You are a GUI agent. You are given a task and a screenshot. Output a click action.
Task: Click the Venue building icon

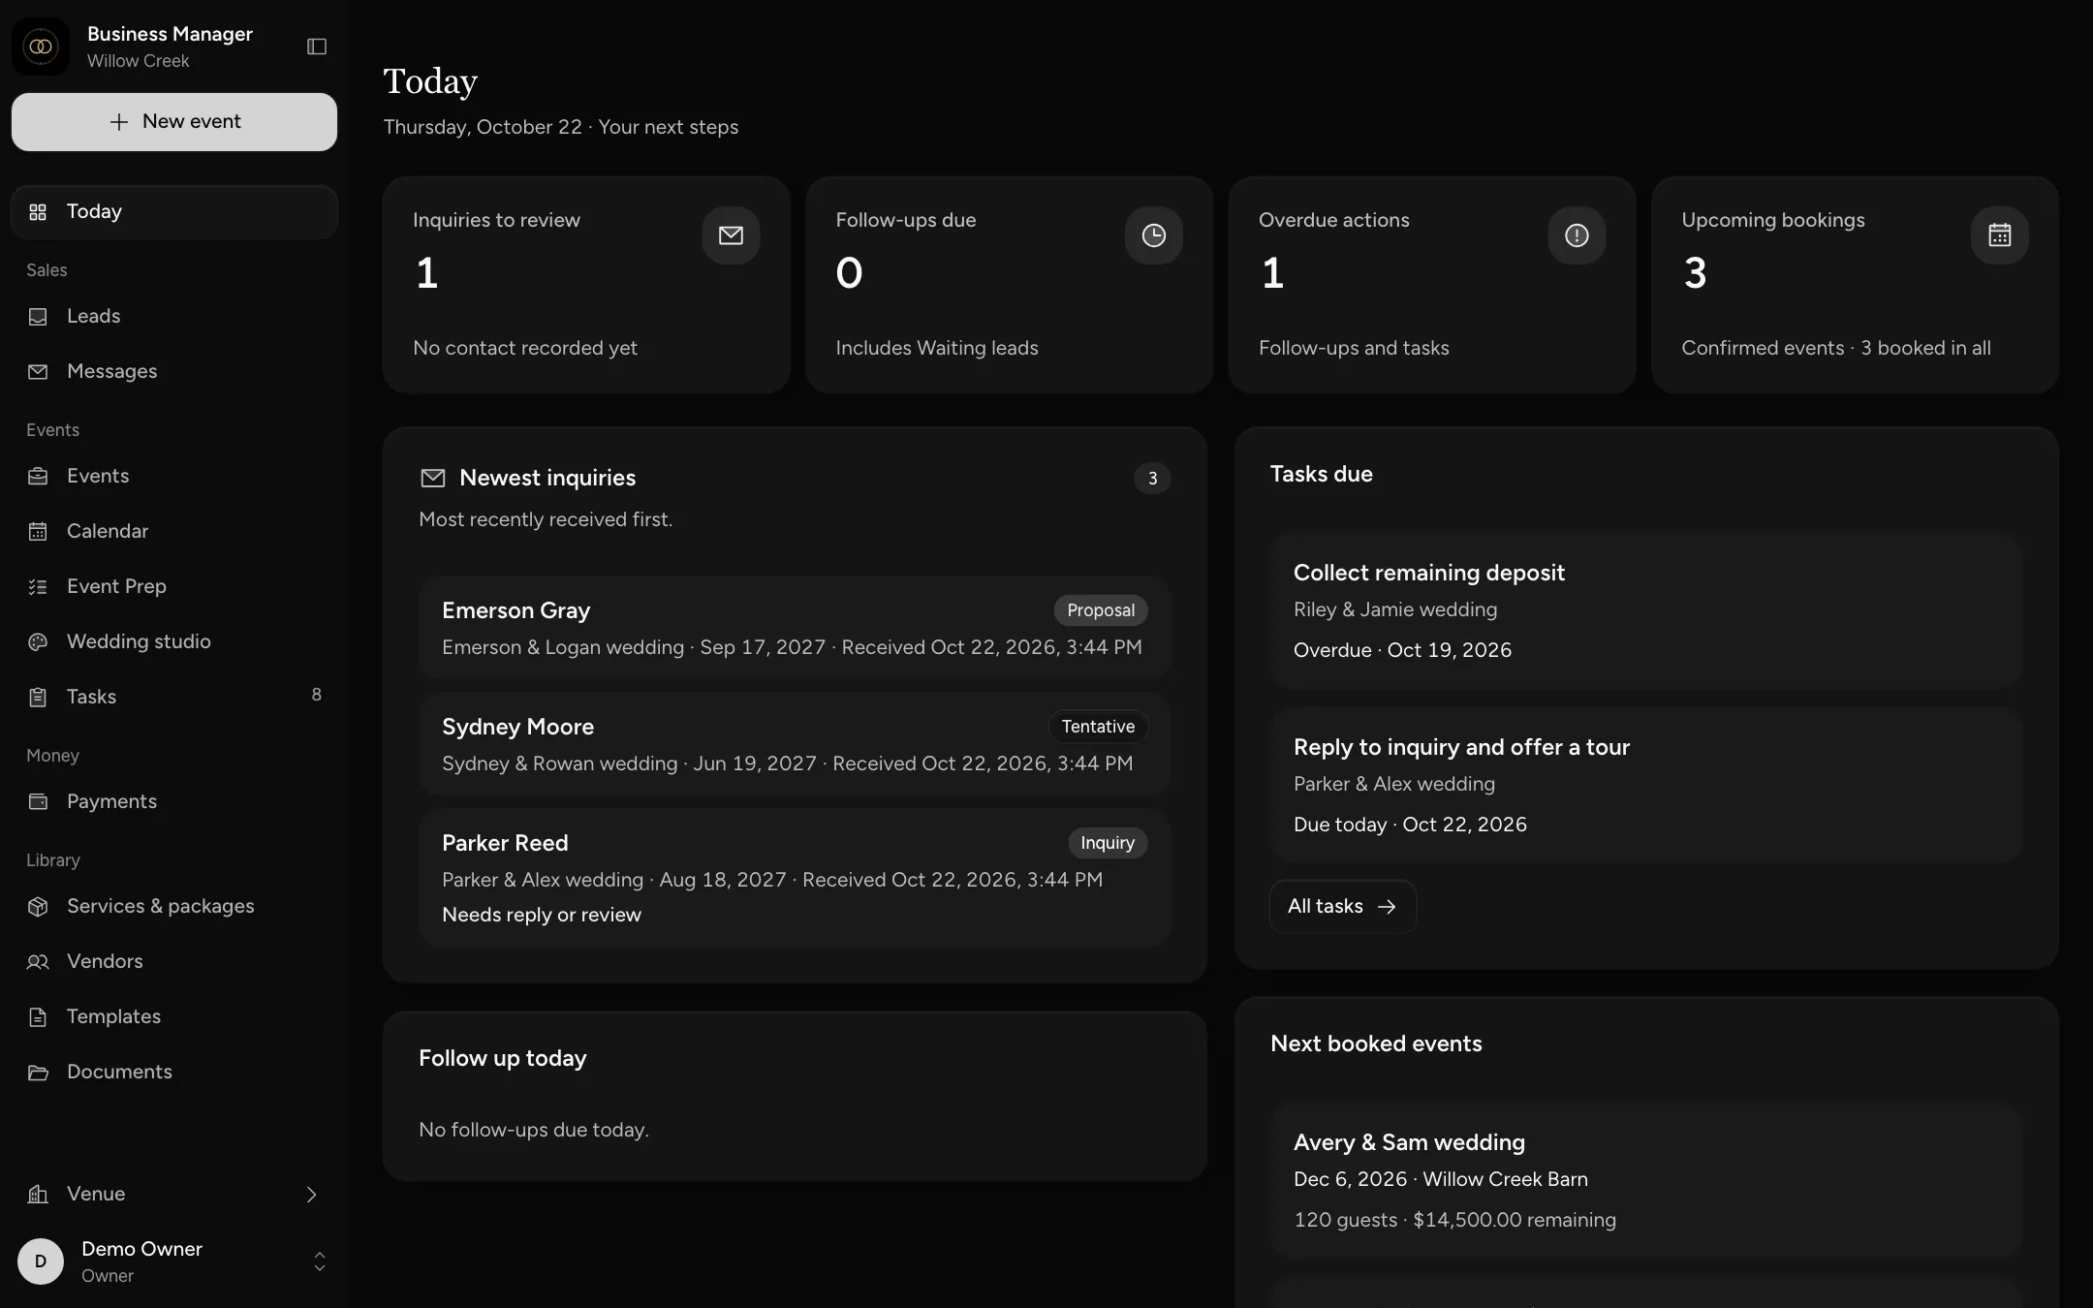[38, 1194]
